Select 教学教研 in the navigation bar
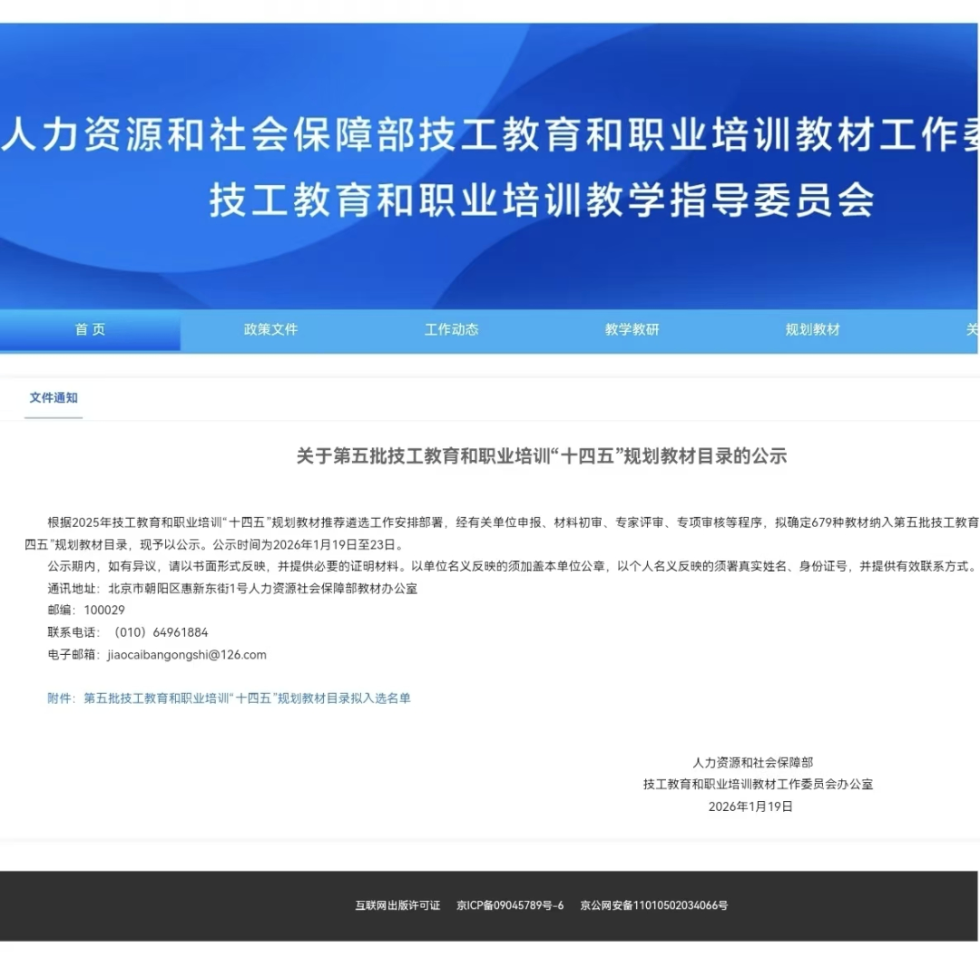Screen dimensions: 980x967 (632, 330)
